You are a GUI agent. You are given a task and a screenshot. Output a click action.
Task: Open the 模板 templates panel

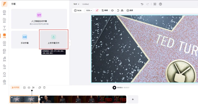(4, 13)
